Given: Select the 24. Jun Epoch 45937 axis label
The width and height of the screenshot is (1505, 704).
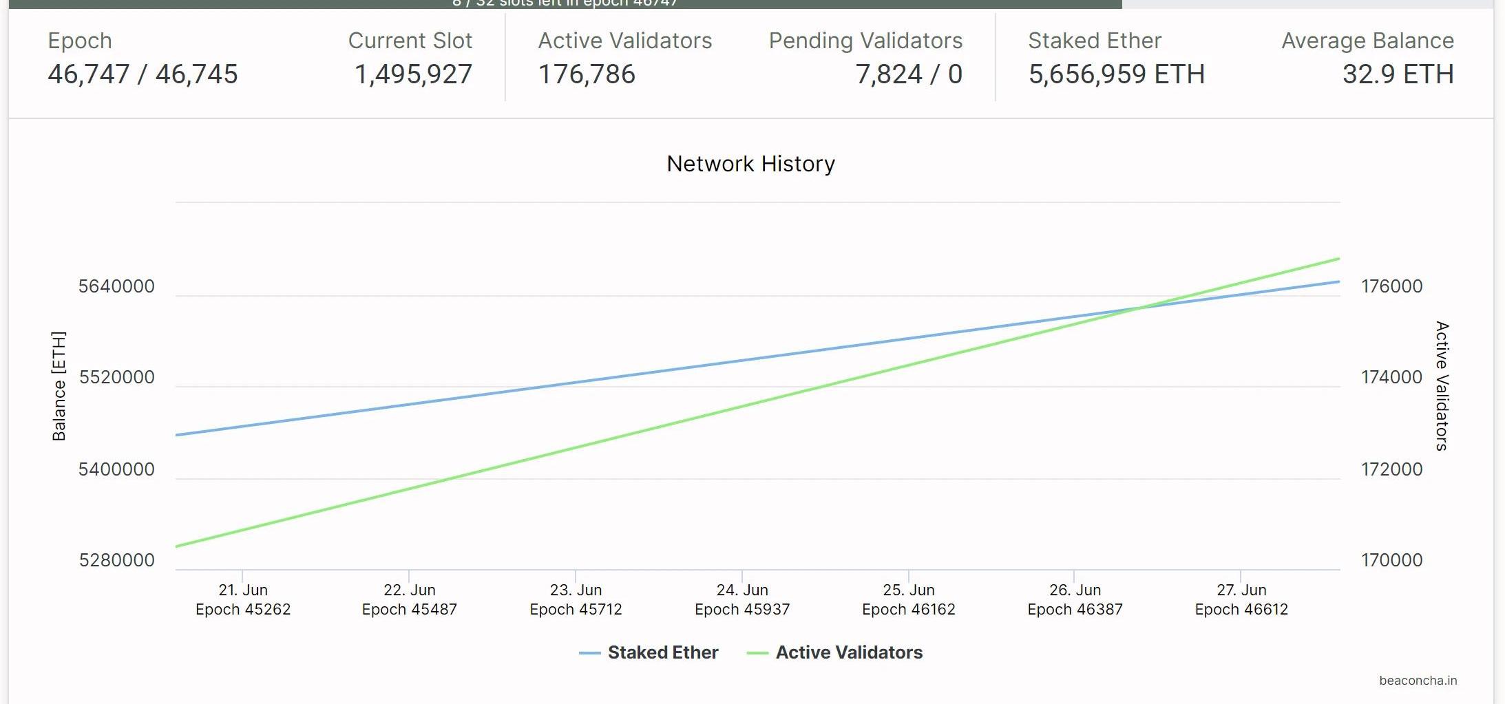Looking at the screenshot, I should pyautogui.click(x=742, y=599).
